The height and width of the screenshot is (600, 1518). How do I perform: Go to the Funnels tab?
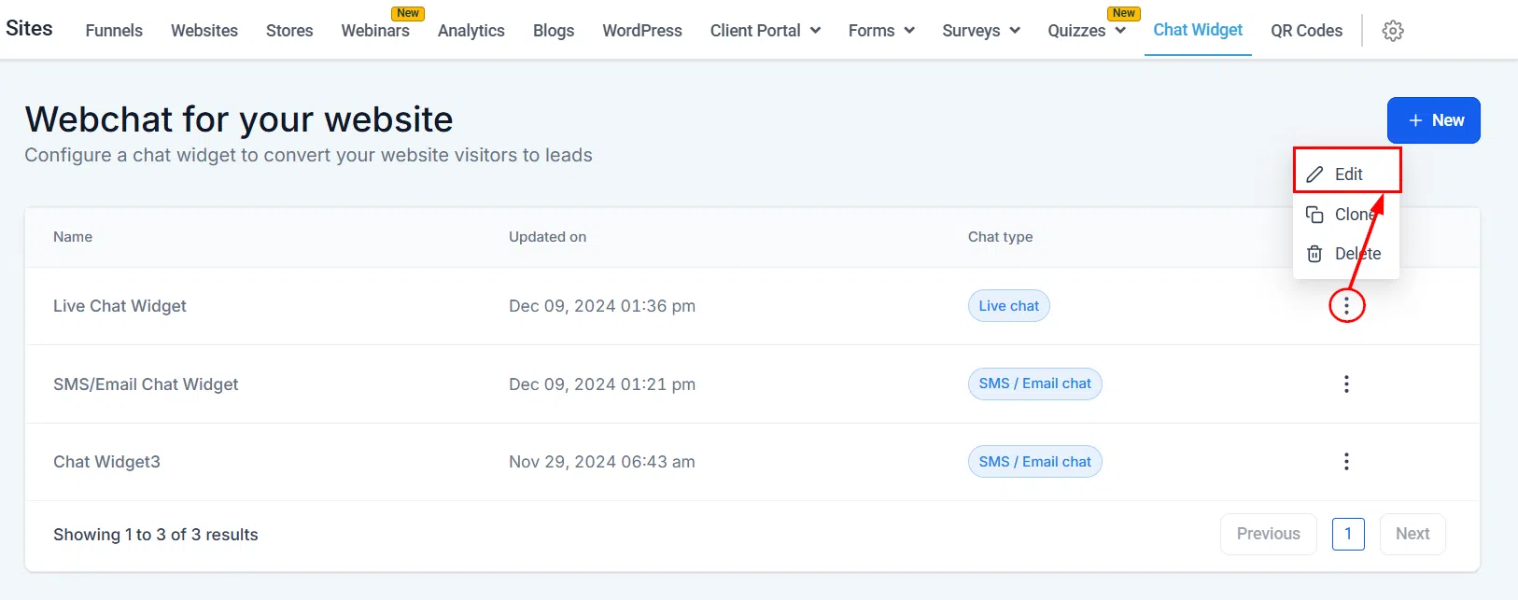pyautogui.click(x=114, y=31)
